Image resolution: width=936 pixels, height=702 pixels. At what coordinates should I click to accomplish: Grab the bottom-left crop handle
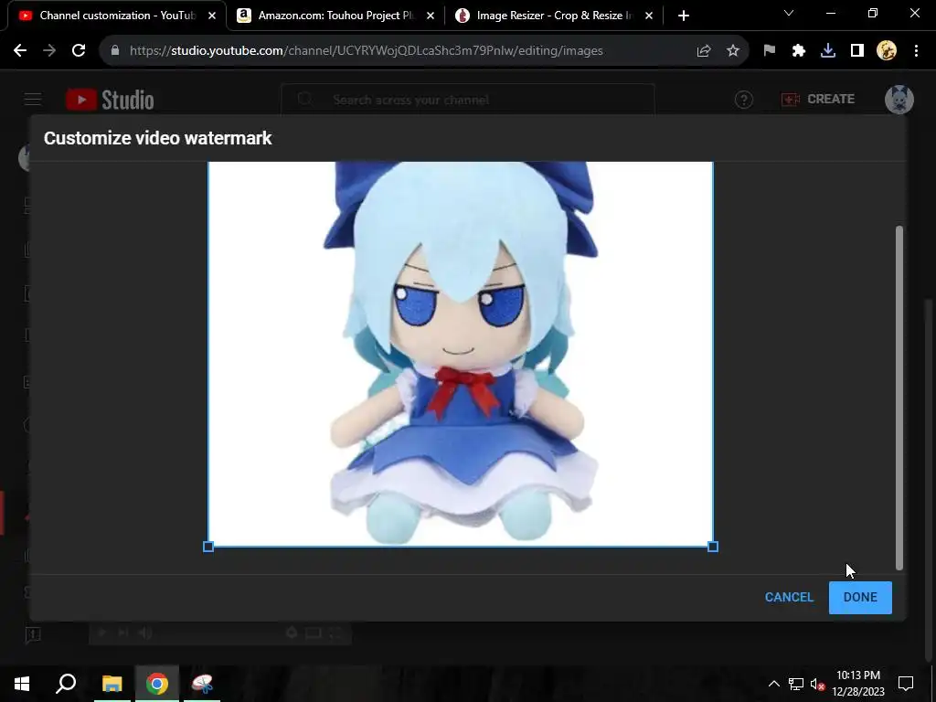[208, 547]
